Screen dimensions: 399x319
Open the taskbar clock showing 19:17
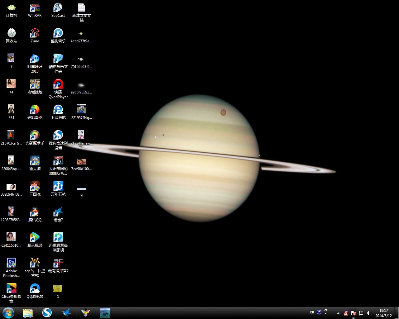coord(383,313)
